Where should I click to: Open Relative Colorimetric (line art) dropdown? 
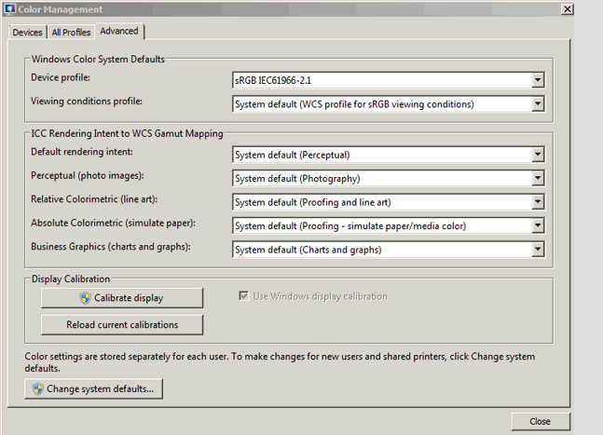tap(538, 202)
